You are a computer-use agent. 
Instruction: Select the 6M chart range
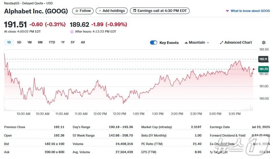click(x=40, y=42)
